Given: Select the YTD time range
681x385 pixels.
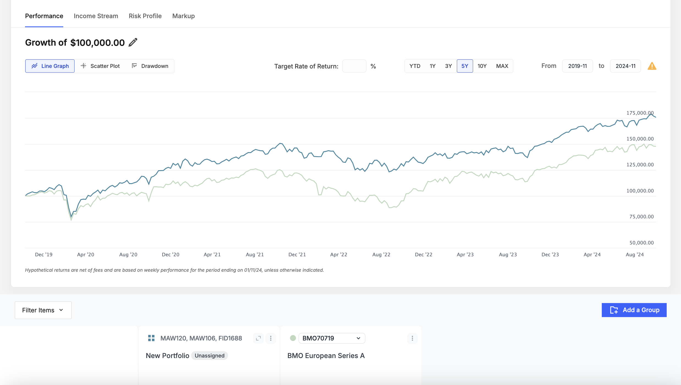Looking at the screenshot, I should pos(415,66).
